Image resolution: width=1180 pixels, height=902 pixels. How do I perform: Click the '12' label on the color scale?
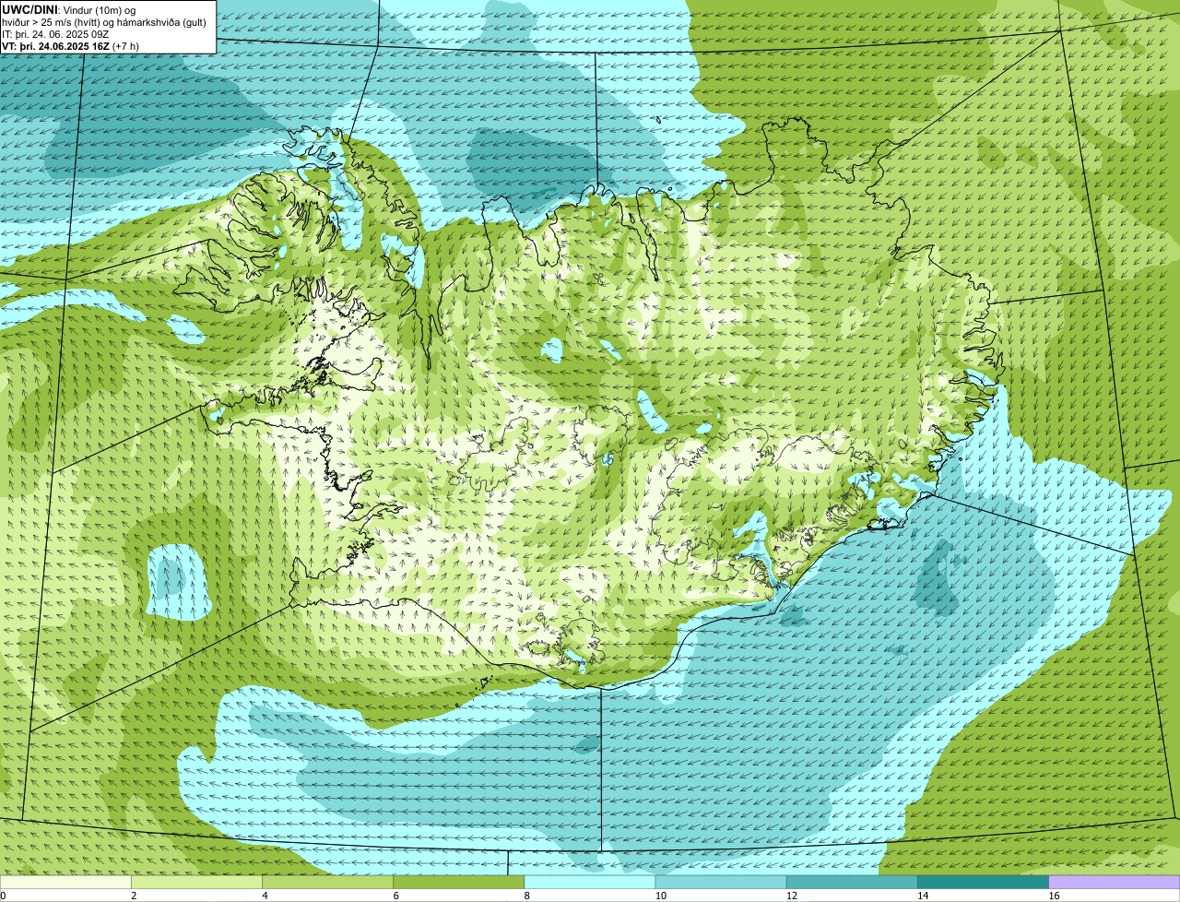coord(791,896)
